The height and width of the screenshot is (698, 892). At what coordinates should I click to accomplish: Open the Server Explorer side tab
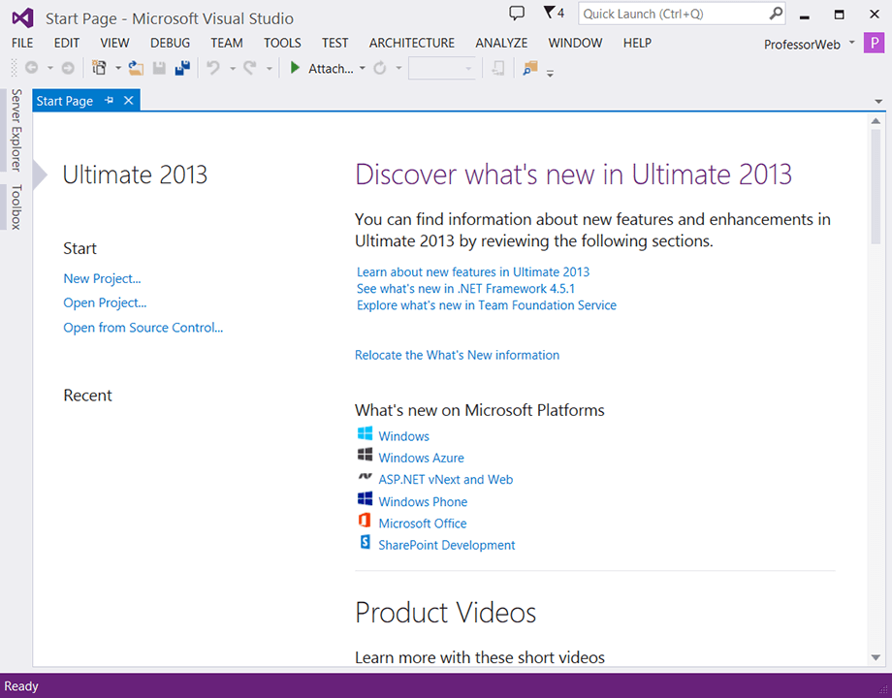coord(16,130)
